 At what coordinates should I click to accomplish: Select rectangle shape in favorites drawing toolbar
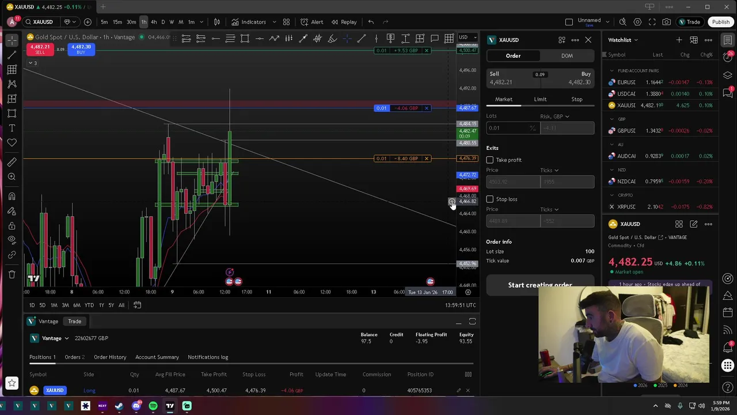[245, 39]
